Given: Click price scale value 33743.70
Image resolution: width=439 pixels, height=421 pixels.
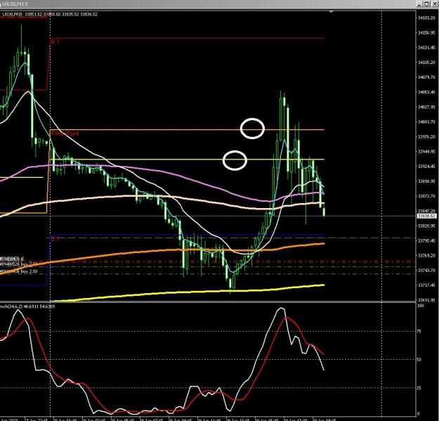Looking at the screenshot, I should pos(426,271).
